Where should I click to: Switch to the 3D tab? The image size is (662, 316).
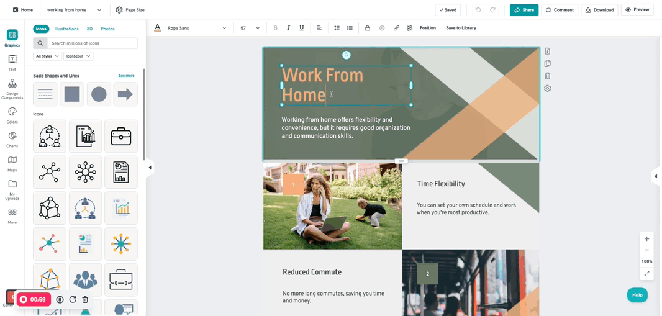(89, 29)
